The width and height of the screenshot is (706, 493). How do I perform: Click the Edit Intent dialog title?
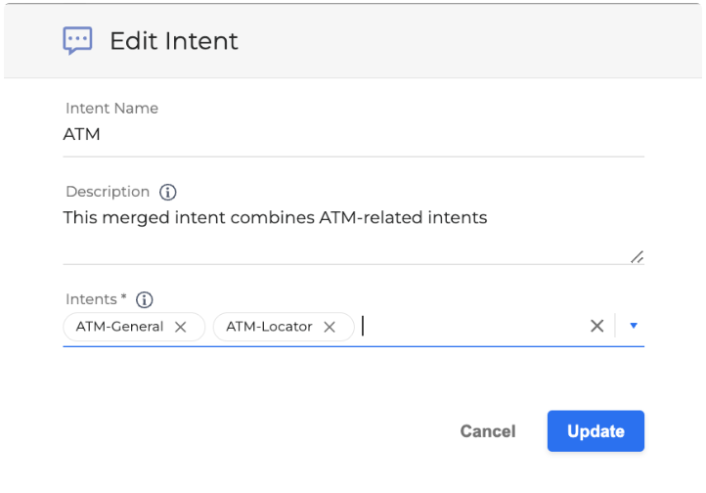click(x=174, y=41)
